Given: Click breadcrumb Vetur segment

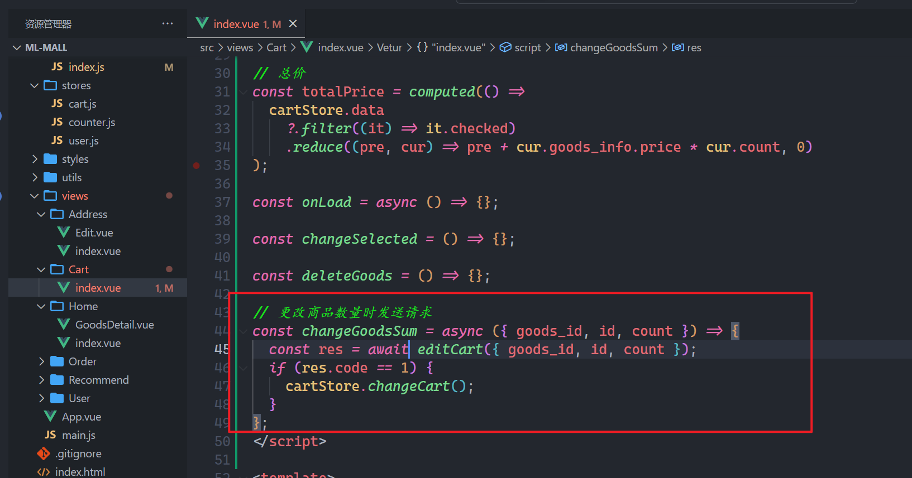Looking at the screenshot, I should 389,48.
